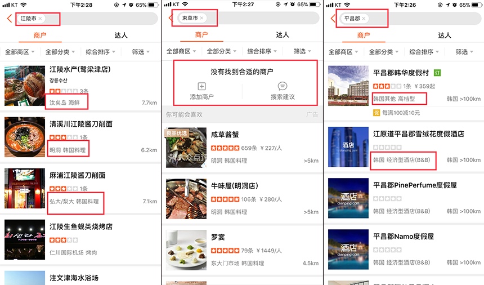This screenshot has width=484, height=285.
Task: Tap the 每满100减10元 promotion text
Action: click(402, 113)
